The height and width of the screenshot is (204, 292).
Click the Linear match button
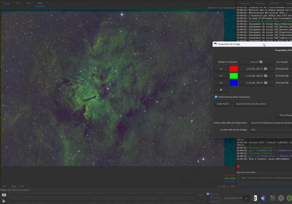click(223, 104)
